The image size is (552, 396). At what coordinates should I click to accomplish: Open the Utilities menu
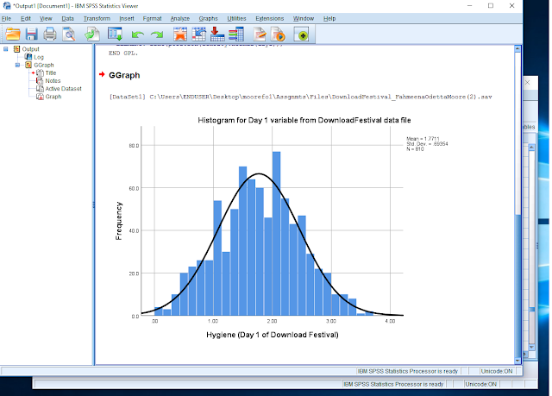pyautogui.click(x=236, y=19)
